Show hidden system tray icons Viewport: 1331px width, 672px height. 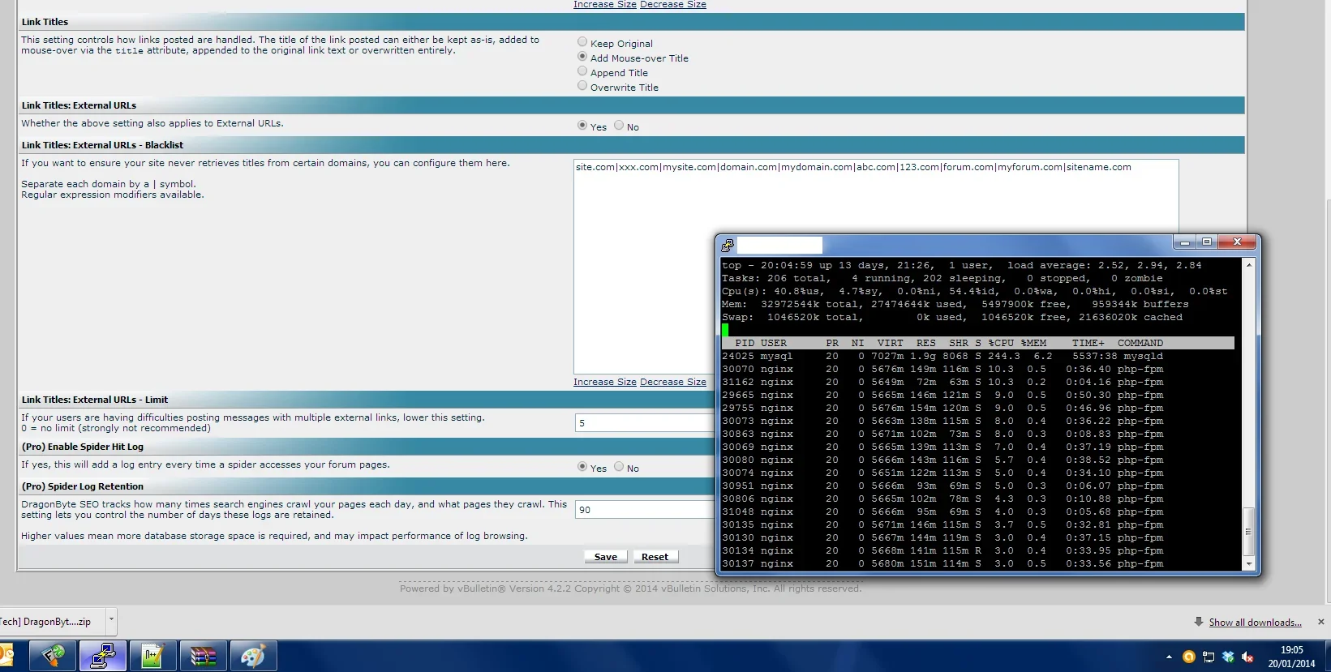[1169, 657]
